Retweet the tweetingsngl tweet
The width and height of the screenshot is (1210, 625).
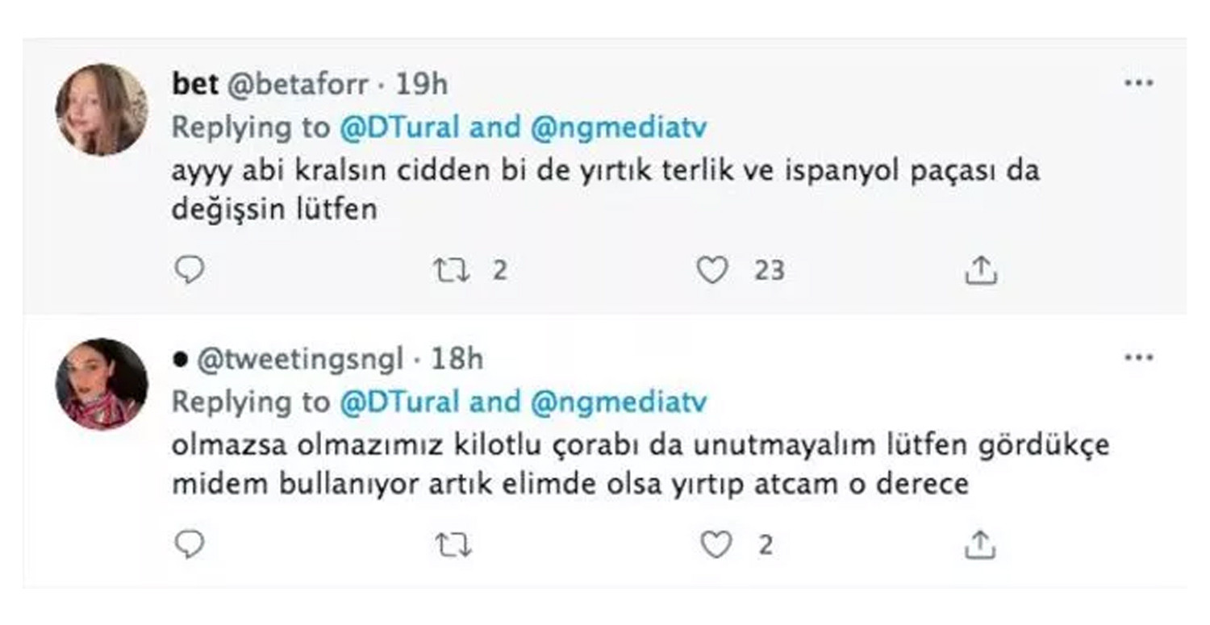453,547
